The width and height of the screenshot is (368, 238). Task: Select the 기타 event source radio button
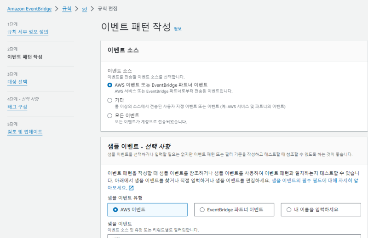coord(109,100)
